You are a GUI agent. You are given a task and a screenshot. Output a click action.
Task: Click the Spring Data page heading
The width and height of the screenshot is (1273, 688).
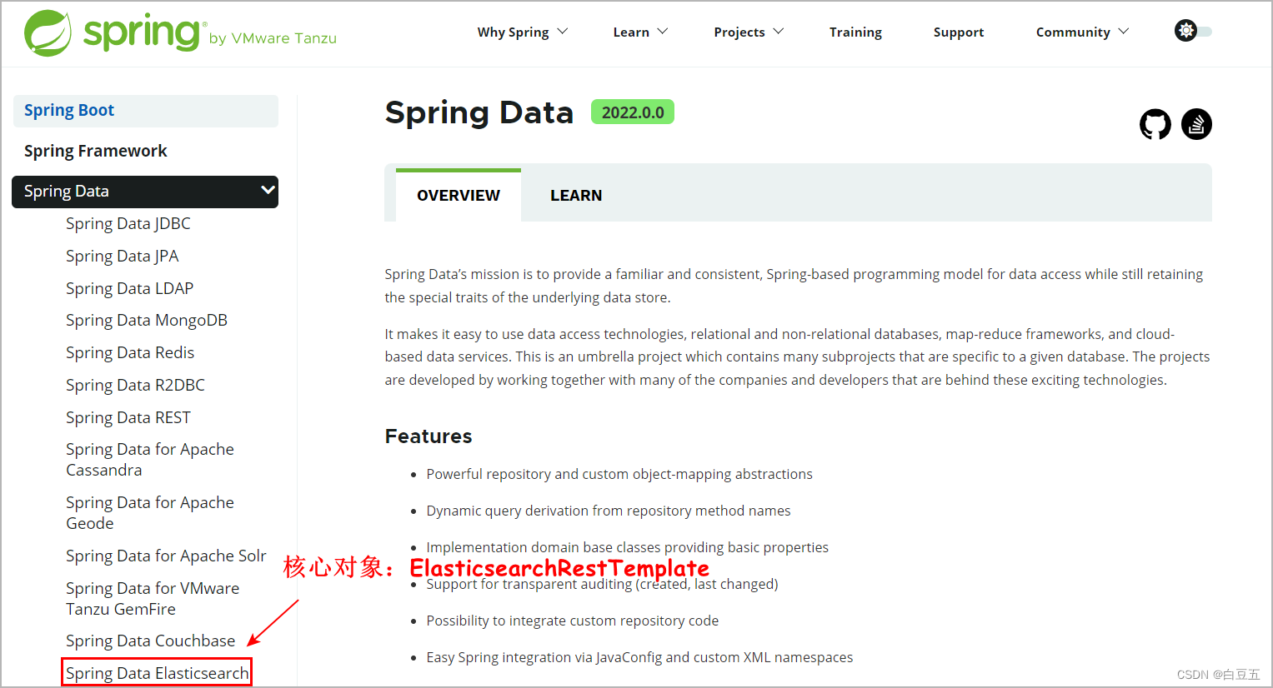[479, 112]
